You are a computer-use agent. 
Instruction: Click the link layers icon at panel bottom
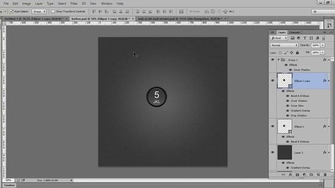(283, 174)
